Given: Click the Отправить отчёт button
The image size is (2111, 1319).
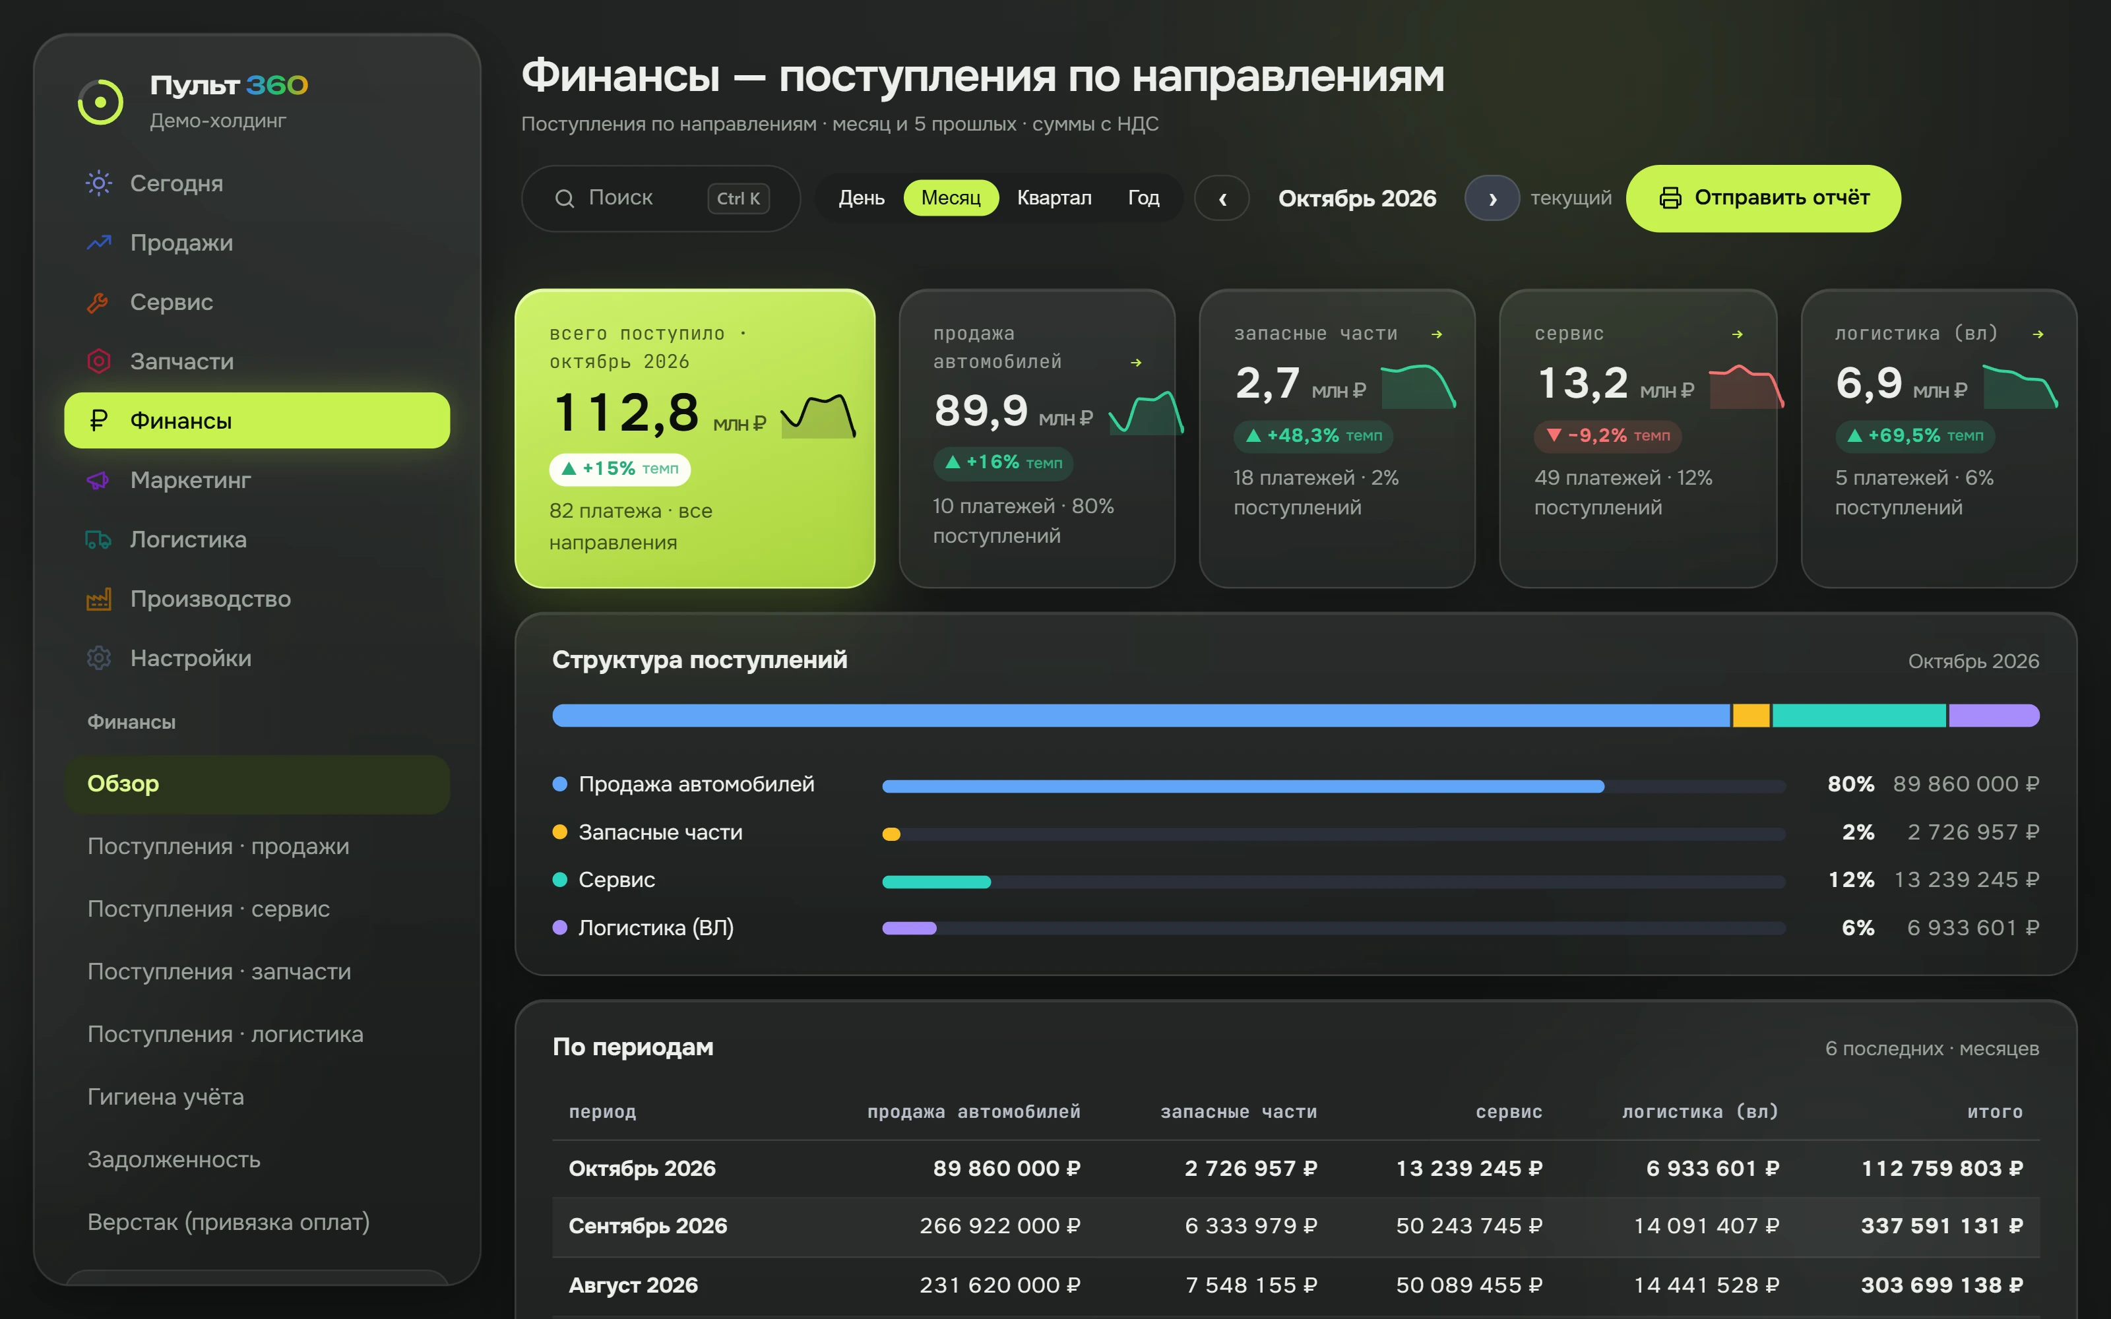Looking at the screenshot, I should 1763,198.
